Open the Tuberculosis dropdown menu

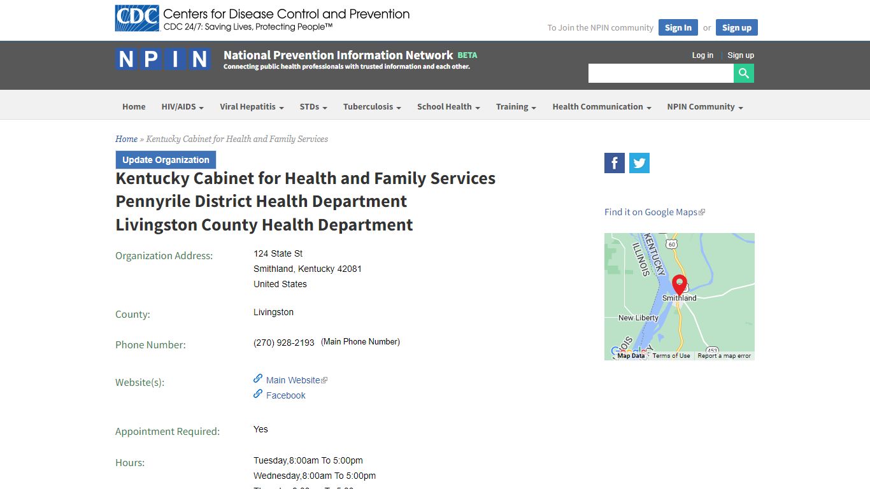pyautogui.click(x=372, y=107)
